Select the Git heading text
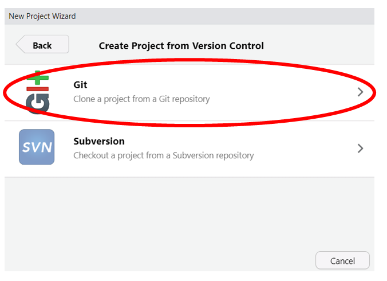 (x=80, y=85)
